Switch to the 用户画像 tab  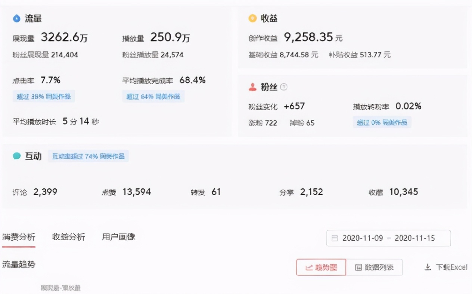pyautogui.click(x=119, y=237)
